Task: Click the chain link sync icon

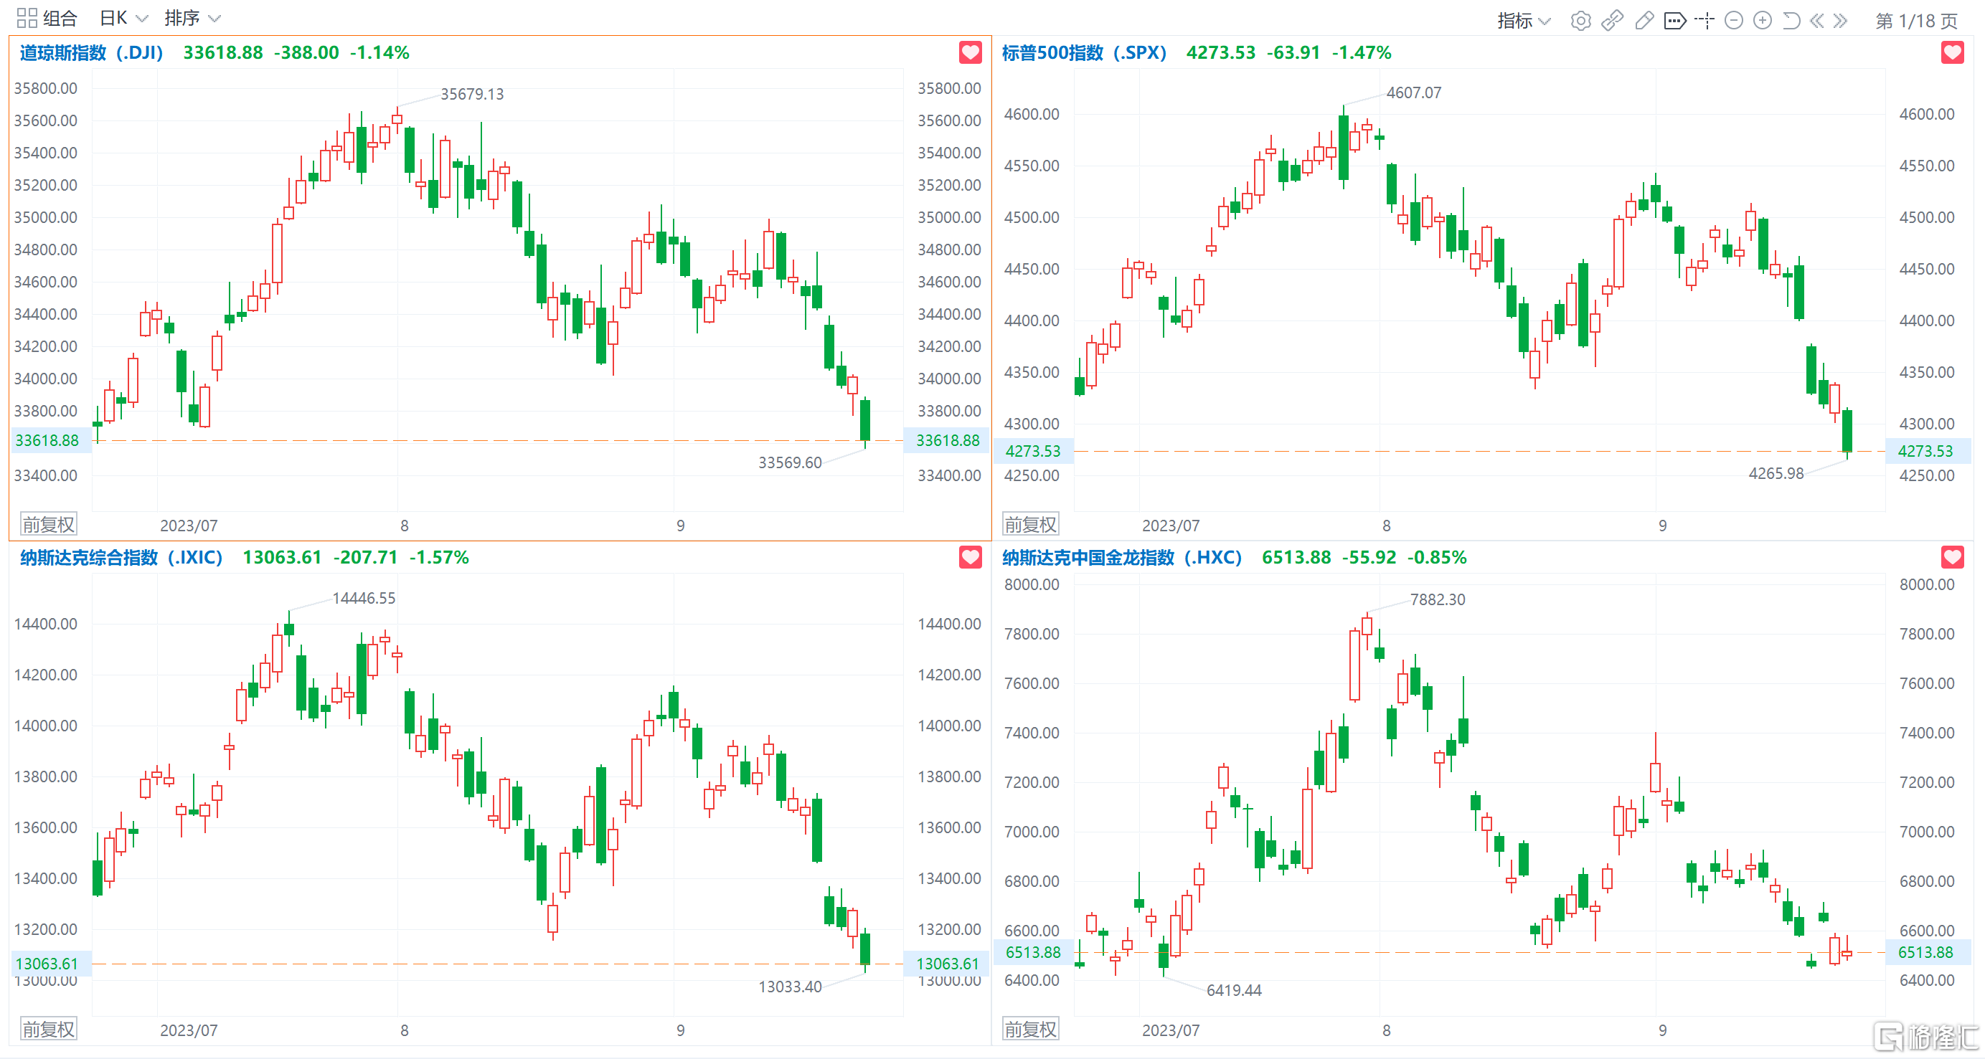Action: click(1612, 21)
